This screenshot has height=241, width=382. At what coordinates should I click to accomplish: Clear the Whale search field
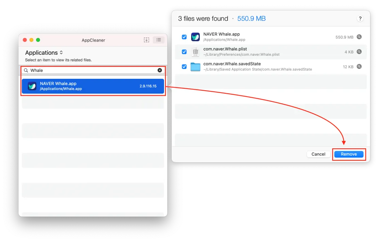160,70
